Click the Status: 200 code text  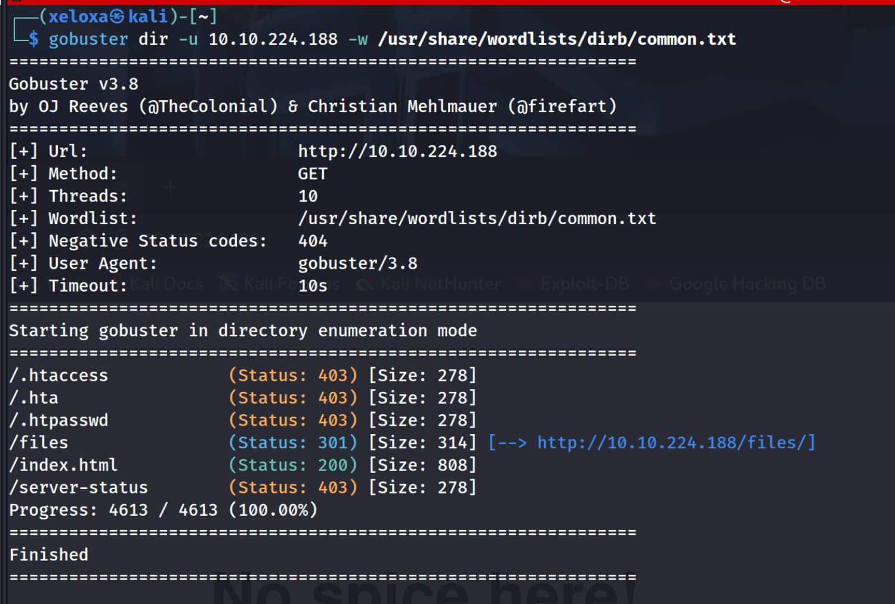(x=293, y=465)
